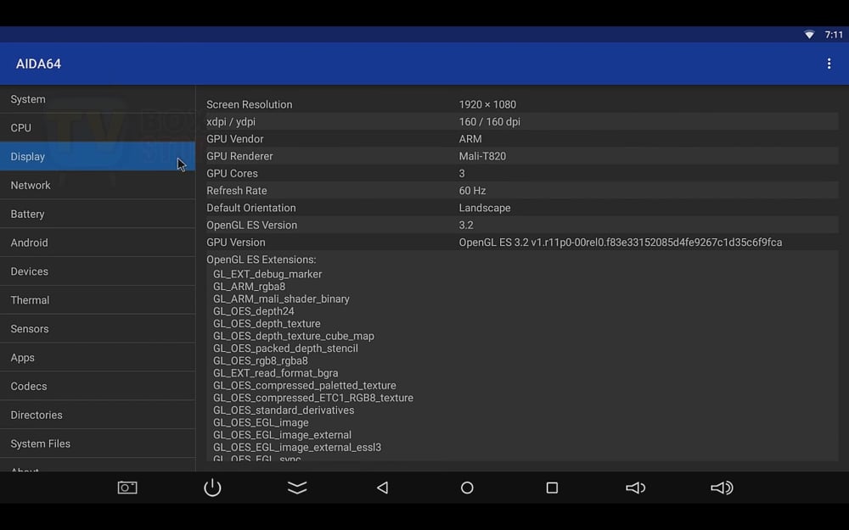
Task: Select the GL_ARM_mali_shader_binary extension
Action: pos(281,299)
